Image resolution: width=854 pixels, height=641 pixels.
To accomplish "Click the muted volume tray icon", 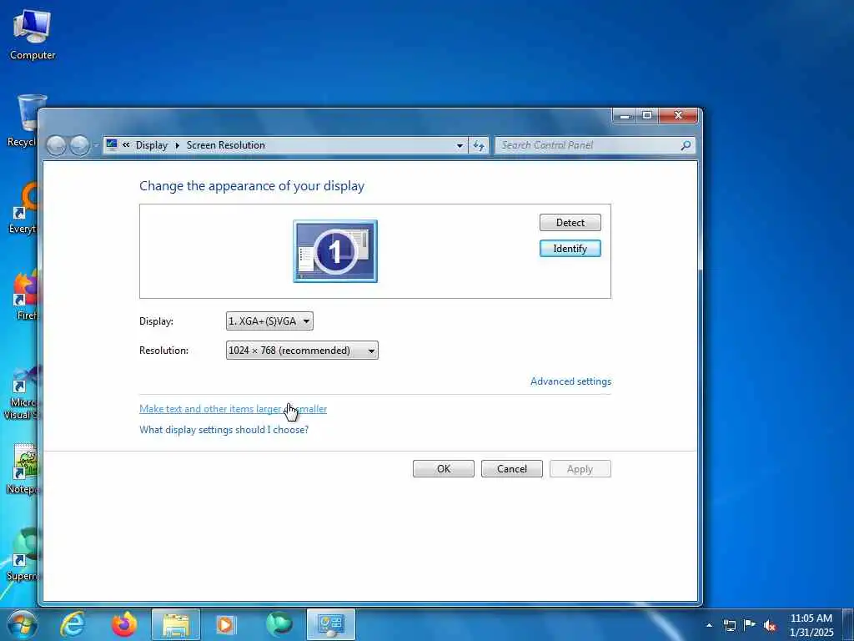I will click(770, 625).
